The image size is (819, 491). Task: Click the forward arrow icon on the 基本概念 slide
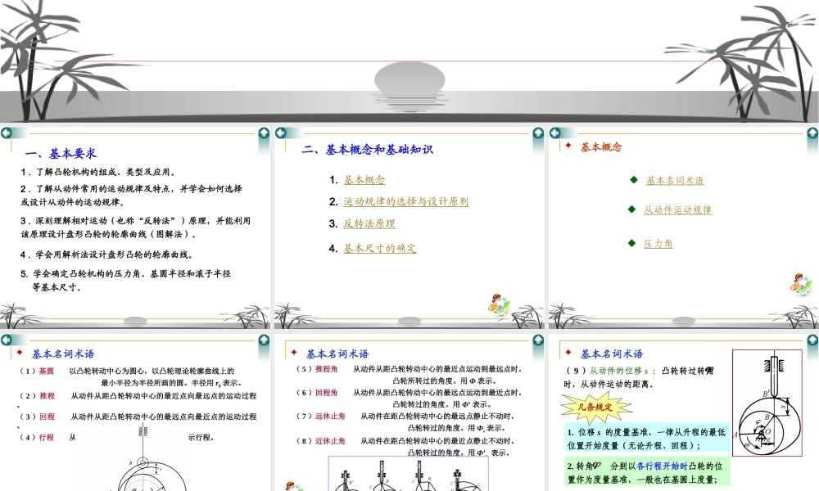[811, 131]
